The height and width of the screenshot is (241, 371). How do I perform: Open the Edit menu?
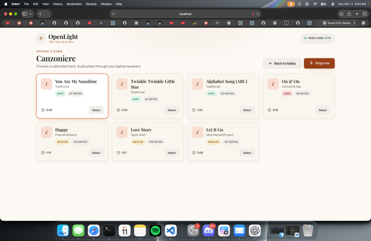click(35, 4)
